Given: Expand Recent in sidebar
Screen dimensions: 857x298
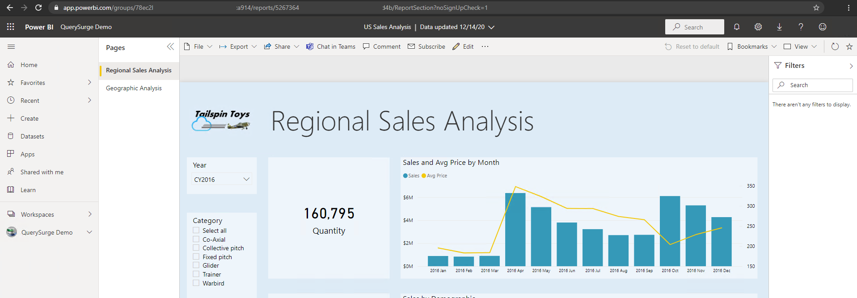Looking at the screenshot, I should pos(89,100).
